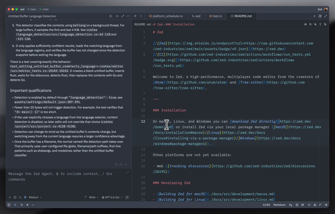The height and width of the screenshot is (214, 335).
Task: Switch to platform_scheduler.rs tab
Action: click(x=167, y=16)
